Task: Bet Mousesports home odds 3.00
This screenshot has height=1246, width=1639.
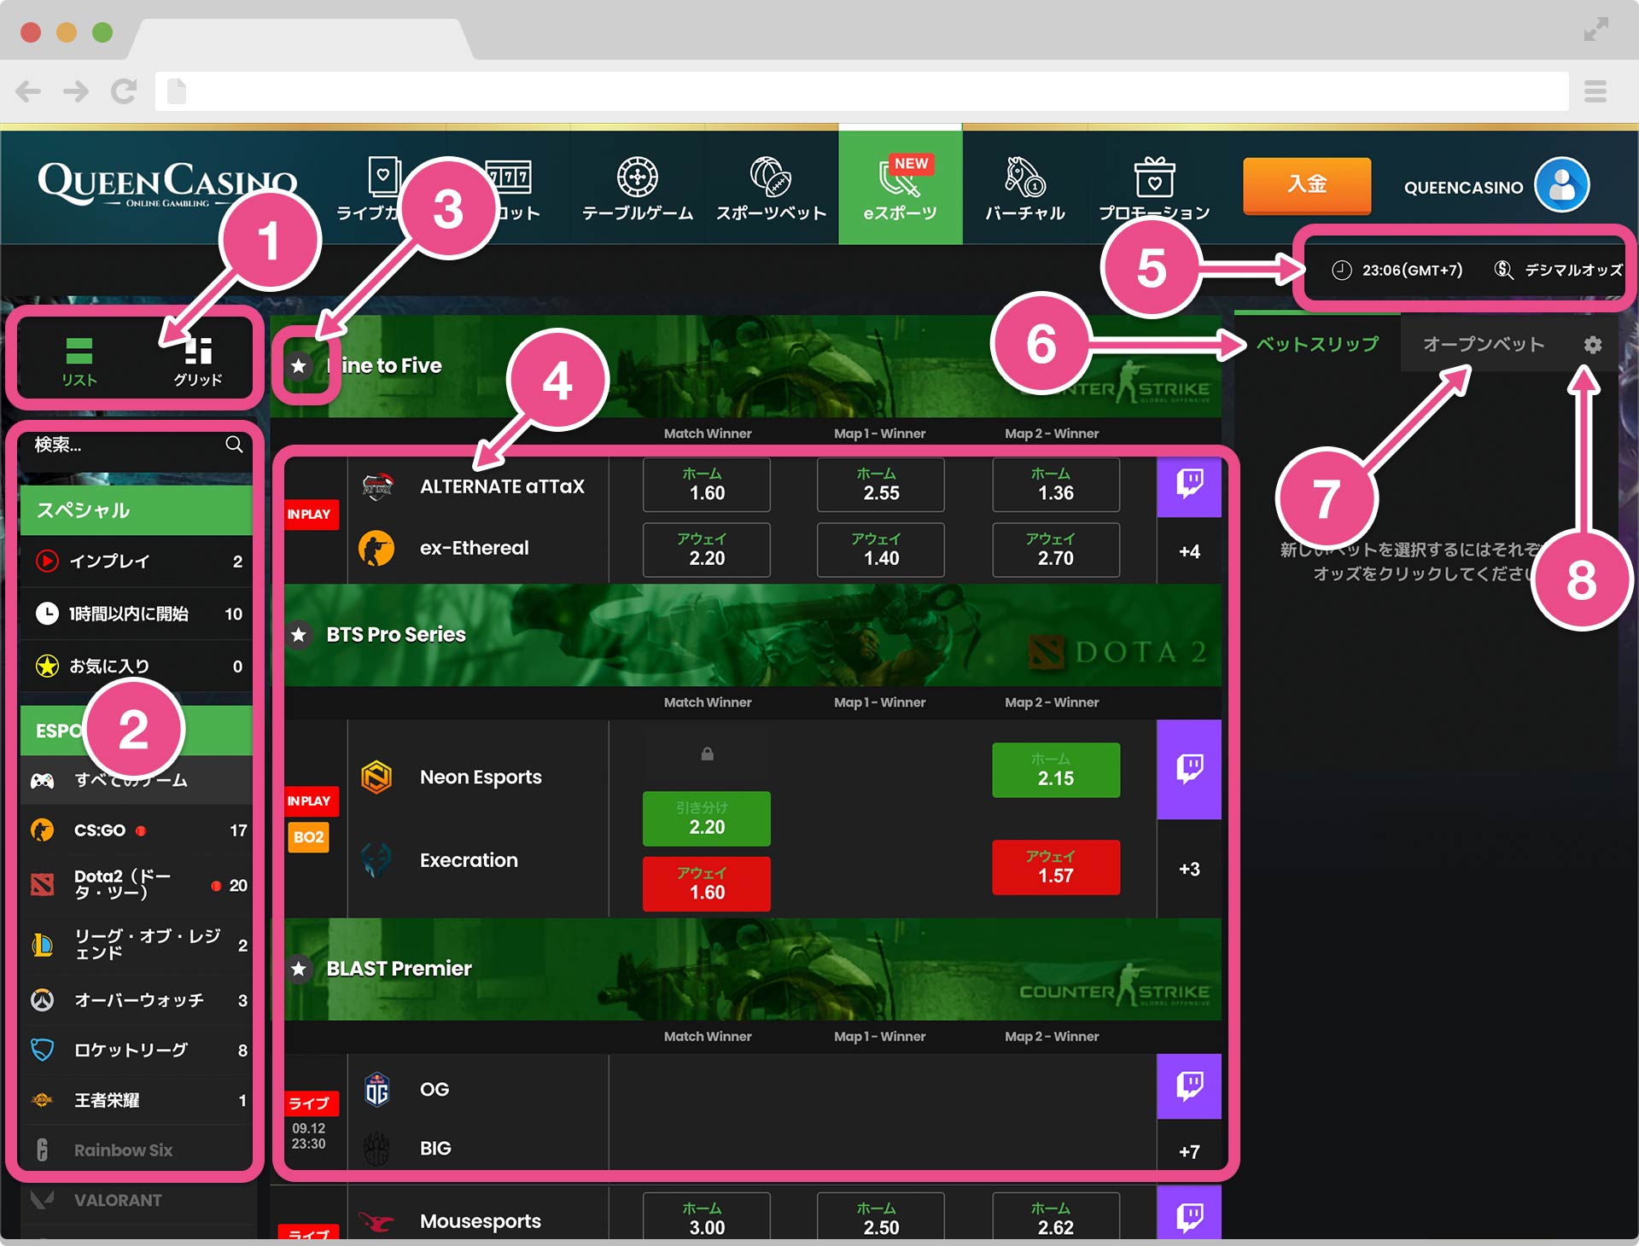Action: (x=707, y=1217)
